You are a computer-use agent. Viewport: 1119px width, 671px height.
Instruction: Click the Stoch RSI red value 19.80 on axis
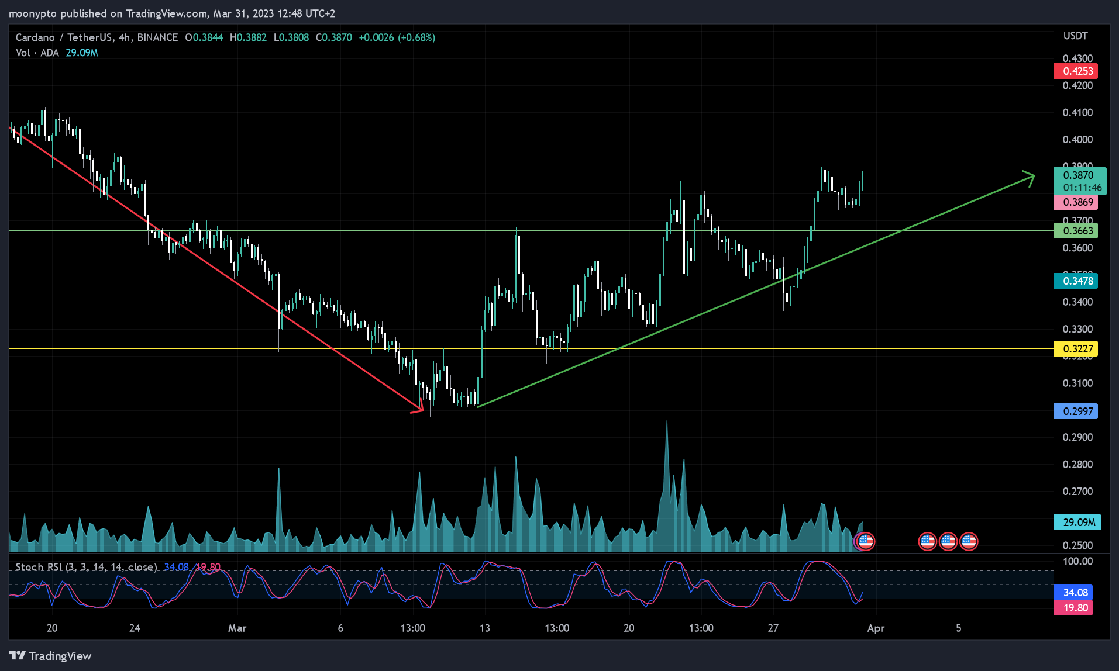click(x=1073, y=607)
